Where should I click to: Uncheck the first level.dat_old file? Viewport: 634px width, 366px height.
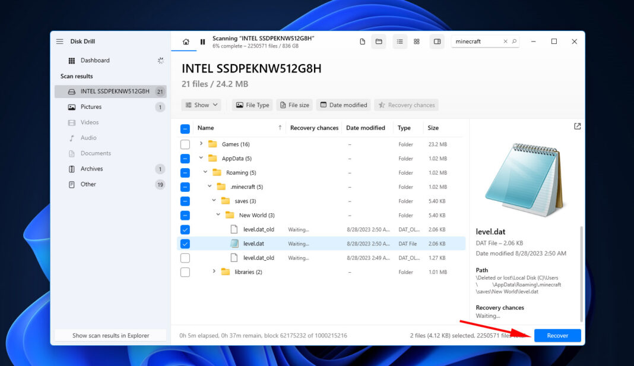[185, 229]
